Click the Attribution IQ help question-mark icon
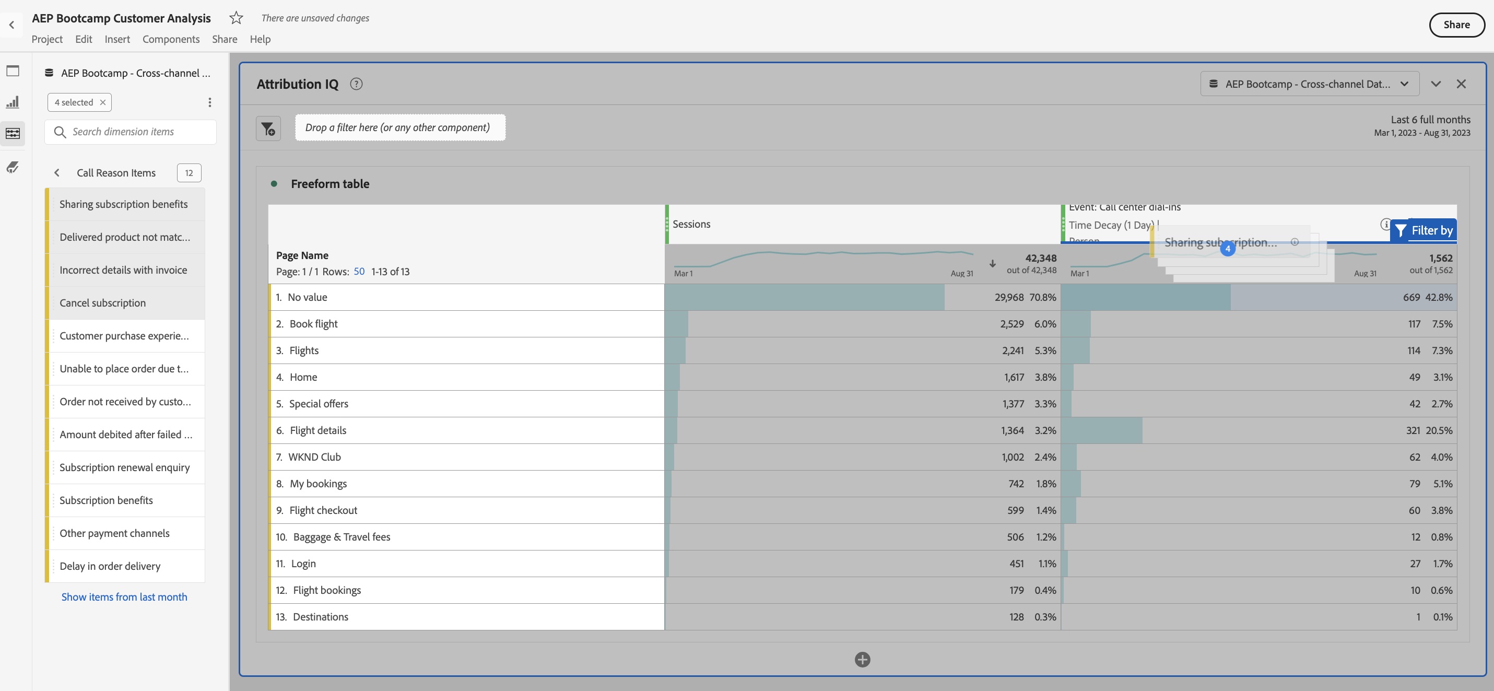Screen dimensions: 1494x691 tap(356, 84)
